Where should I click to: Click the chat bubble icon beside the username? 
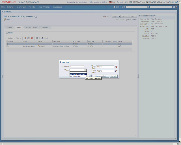click(x=176, y=2)
